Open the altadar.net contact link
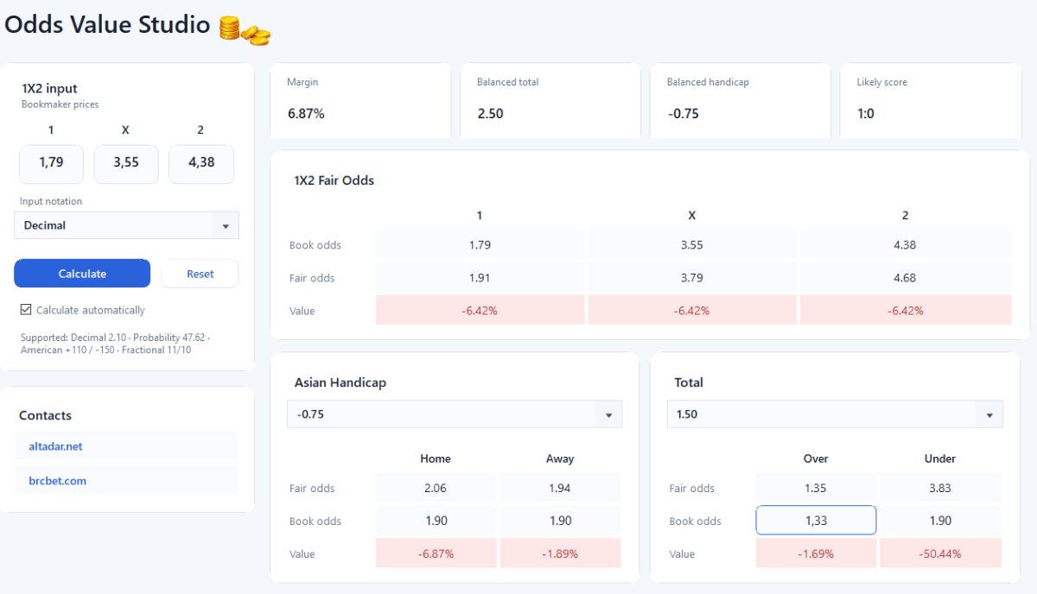This screenshot has width=1037, height=594. [x=126, y=446]
